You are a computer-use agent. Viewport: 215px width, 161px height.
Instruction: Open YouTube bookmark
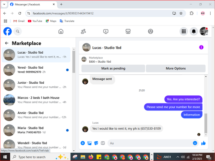click(x=35, y=21)
